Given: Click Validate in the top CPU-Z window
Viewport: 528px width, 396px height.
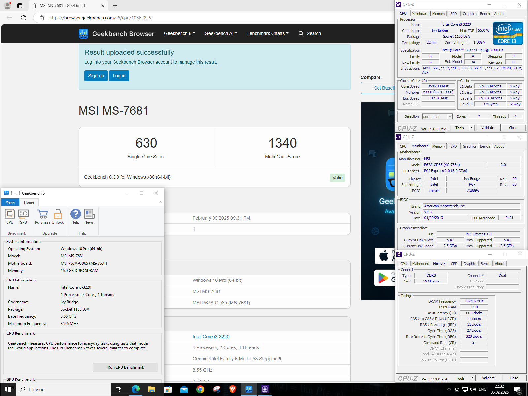Looking at the screenshot, I should coord(488,128).
